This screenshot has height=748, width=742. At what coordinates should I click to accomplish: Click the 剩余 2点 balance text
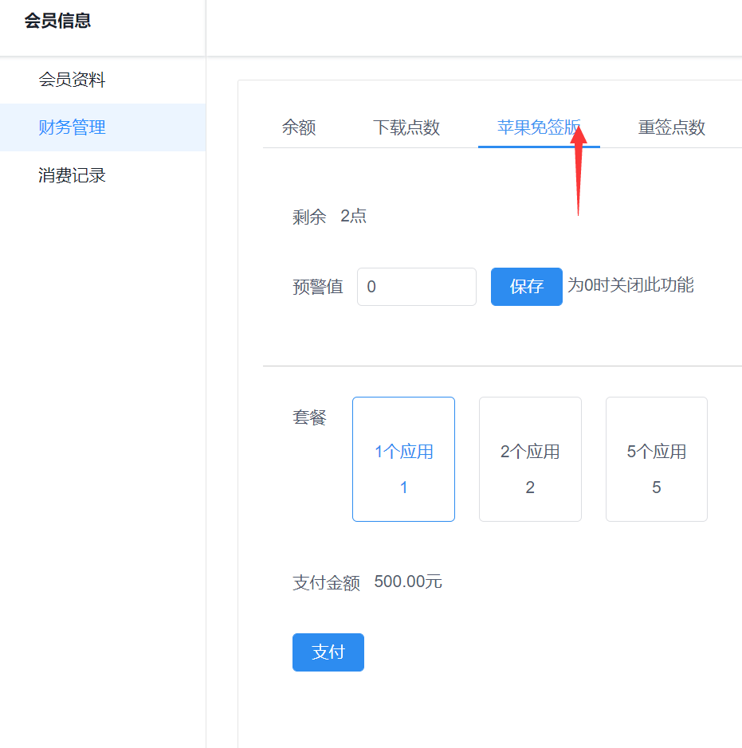(x=329, y=217)
